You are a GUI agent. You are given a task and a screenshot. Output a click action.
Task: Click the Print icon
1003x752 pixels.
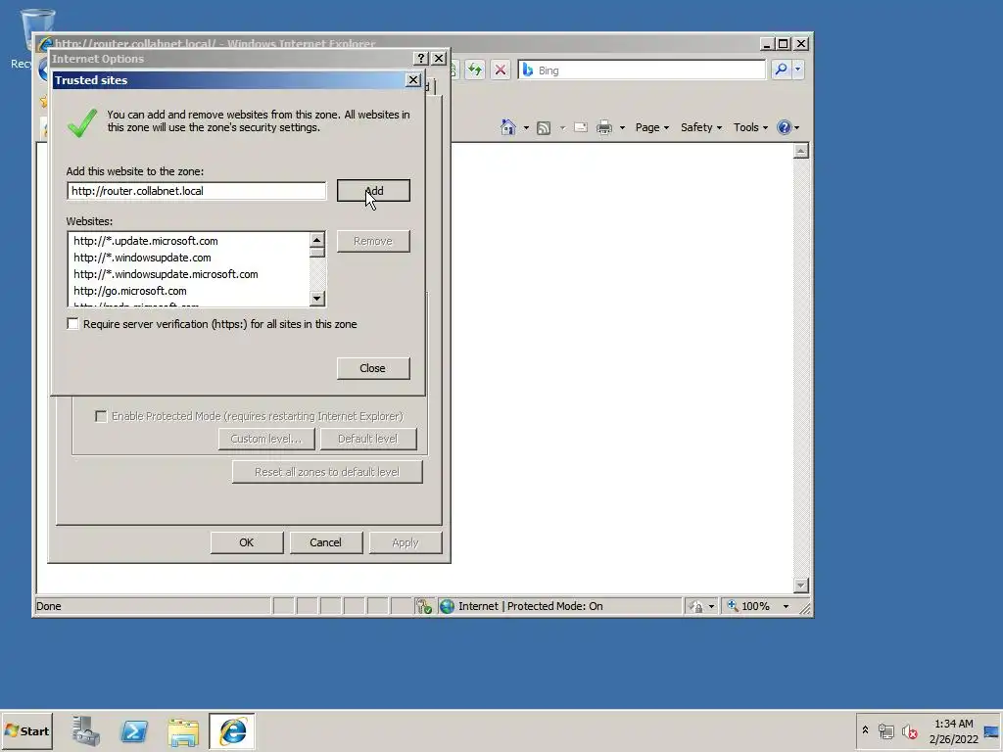click(x=604, y=127)
